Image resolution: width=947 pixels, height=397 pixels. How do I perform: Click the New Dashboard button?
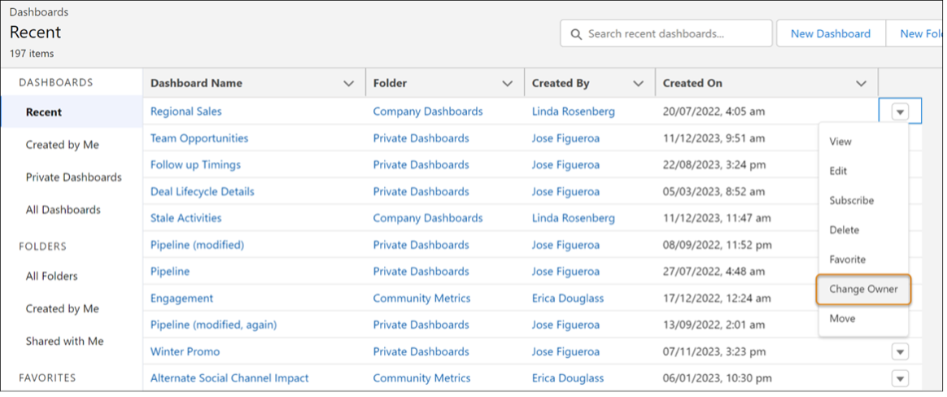point(830,34)
